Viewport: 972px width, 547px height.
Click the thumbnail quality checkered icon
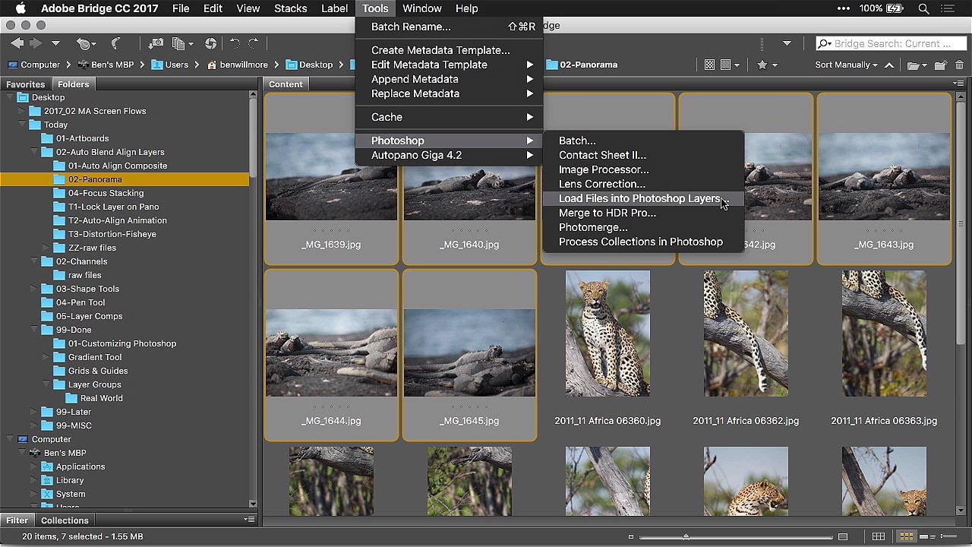click(709, 65)
